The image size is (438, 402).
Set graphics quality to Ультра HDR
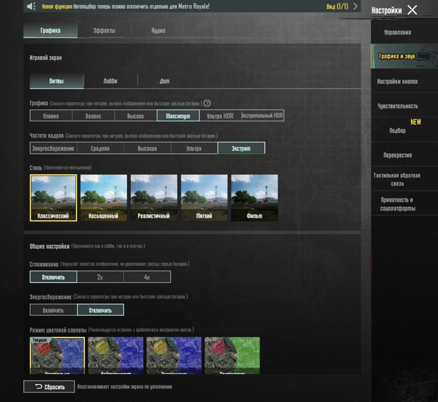[x=220, y=115]
